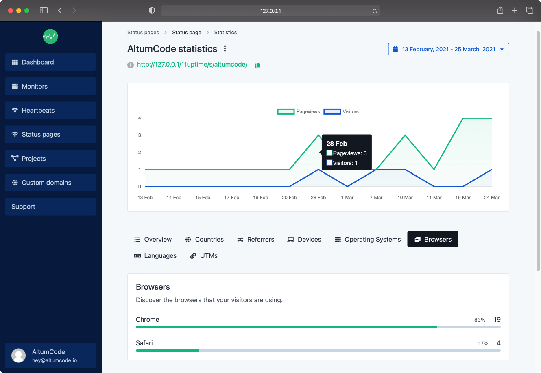Switch to the Devices tab

click(304, 239)
